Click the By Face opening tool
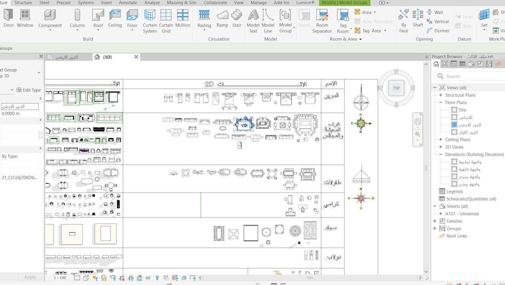Image resolution: width=505 pixels, height=285 pixels. click(x=403, y=21)
